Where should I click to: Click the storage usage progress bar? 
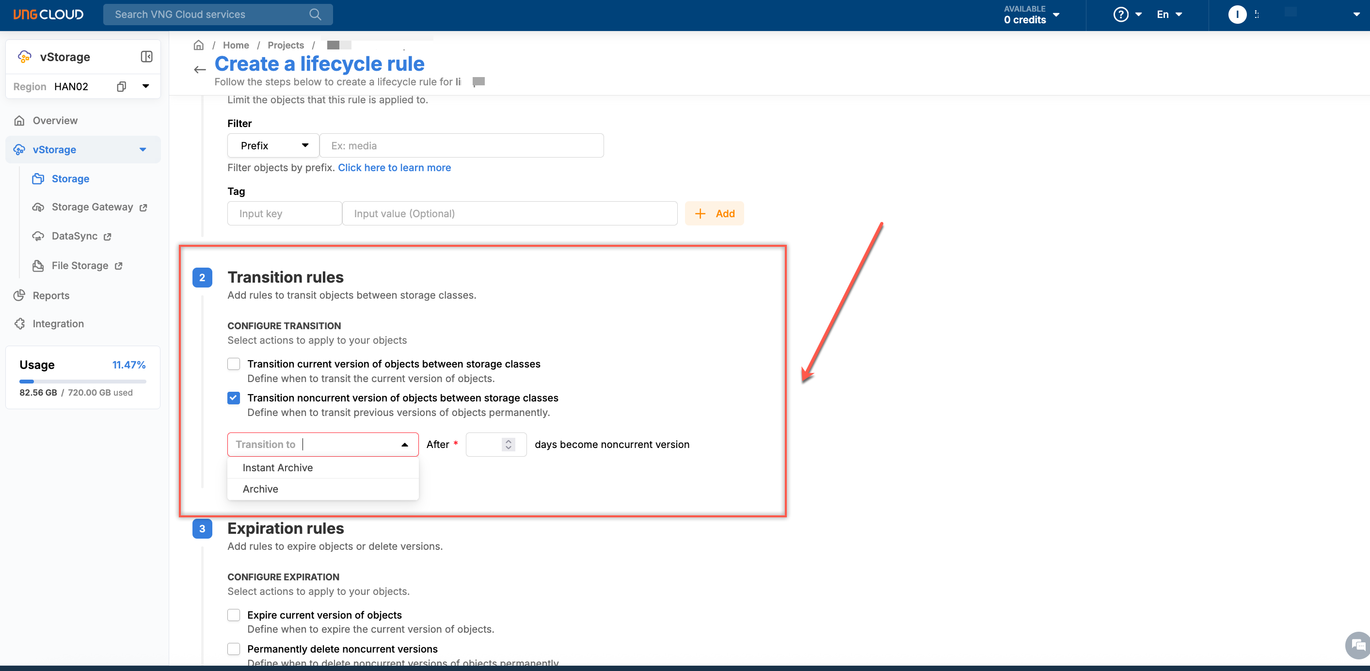(82, 382)
